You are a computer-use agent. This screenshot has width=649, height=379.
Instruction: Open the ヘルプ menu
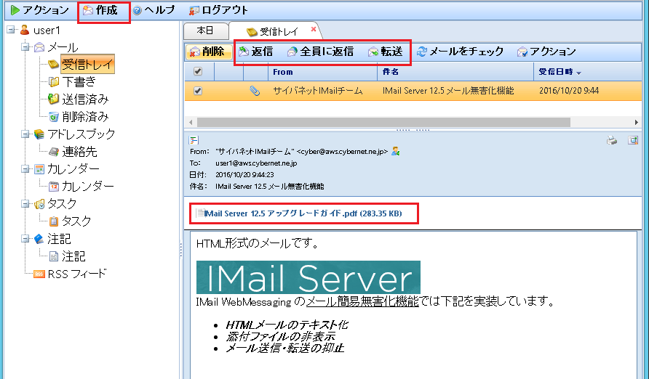(x=154, y=10)
